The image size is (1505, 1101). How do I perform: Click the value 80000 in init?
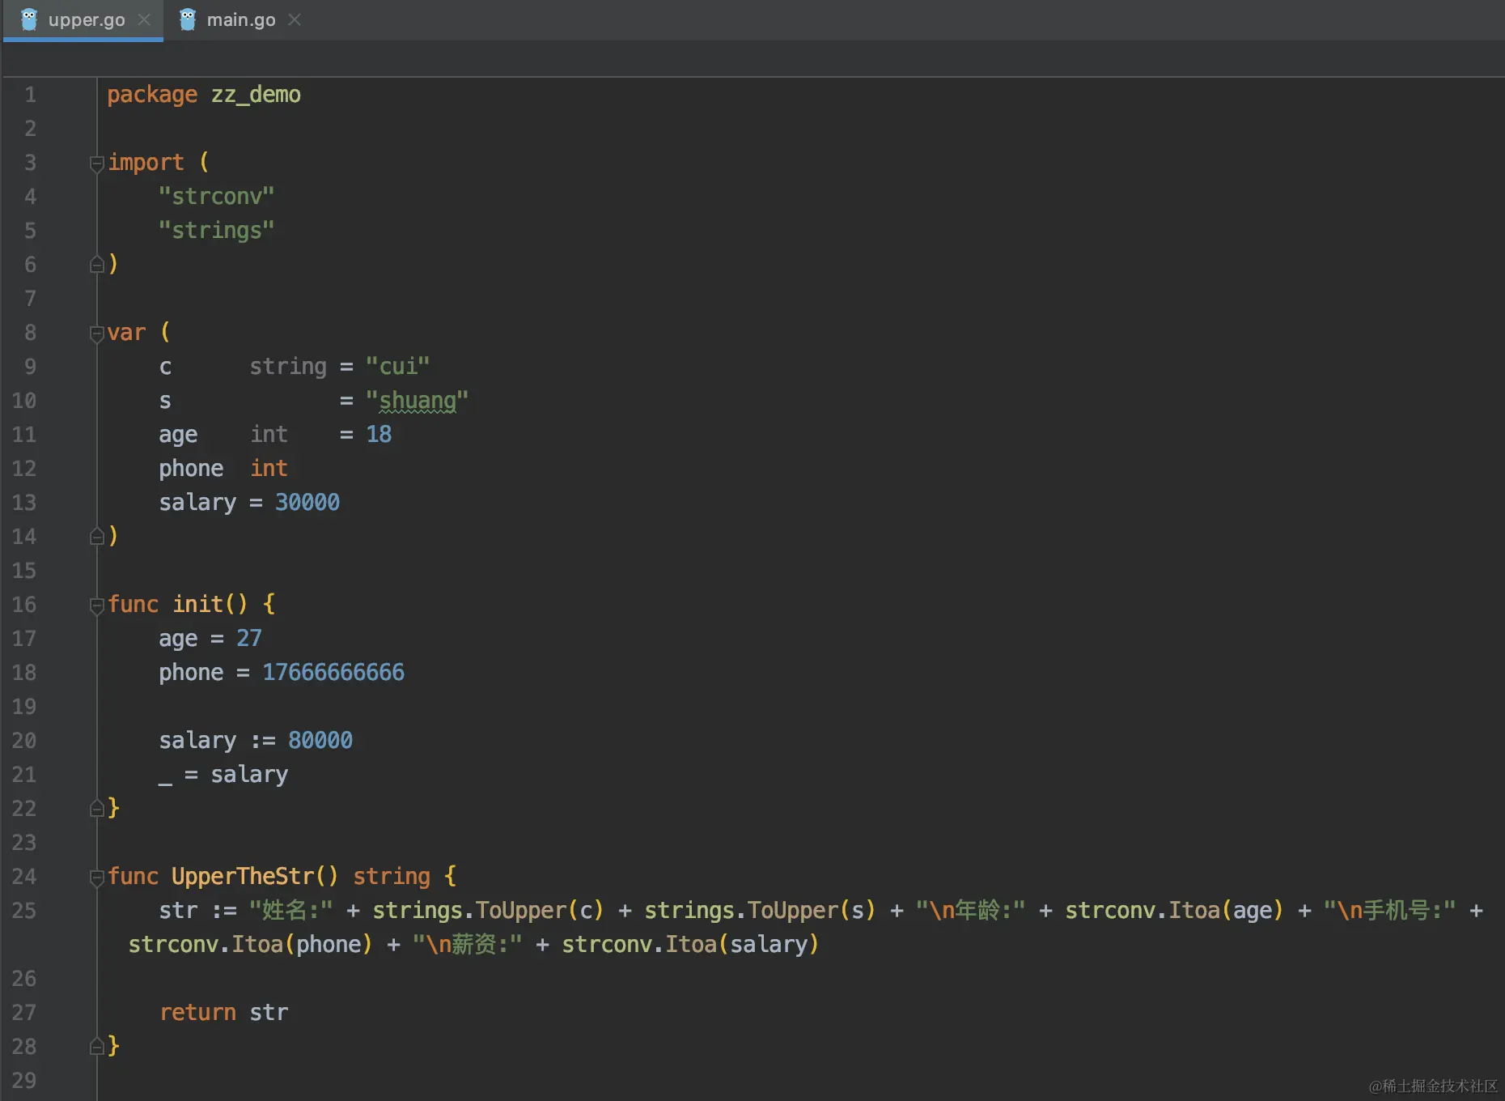click(320, 741)
